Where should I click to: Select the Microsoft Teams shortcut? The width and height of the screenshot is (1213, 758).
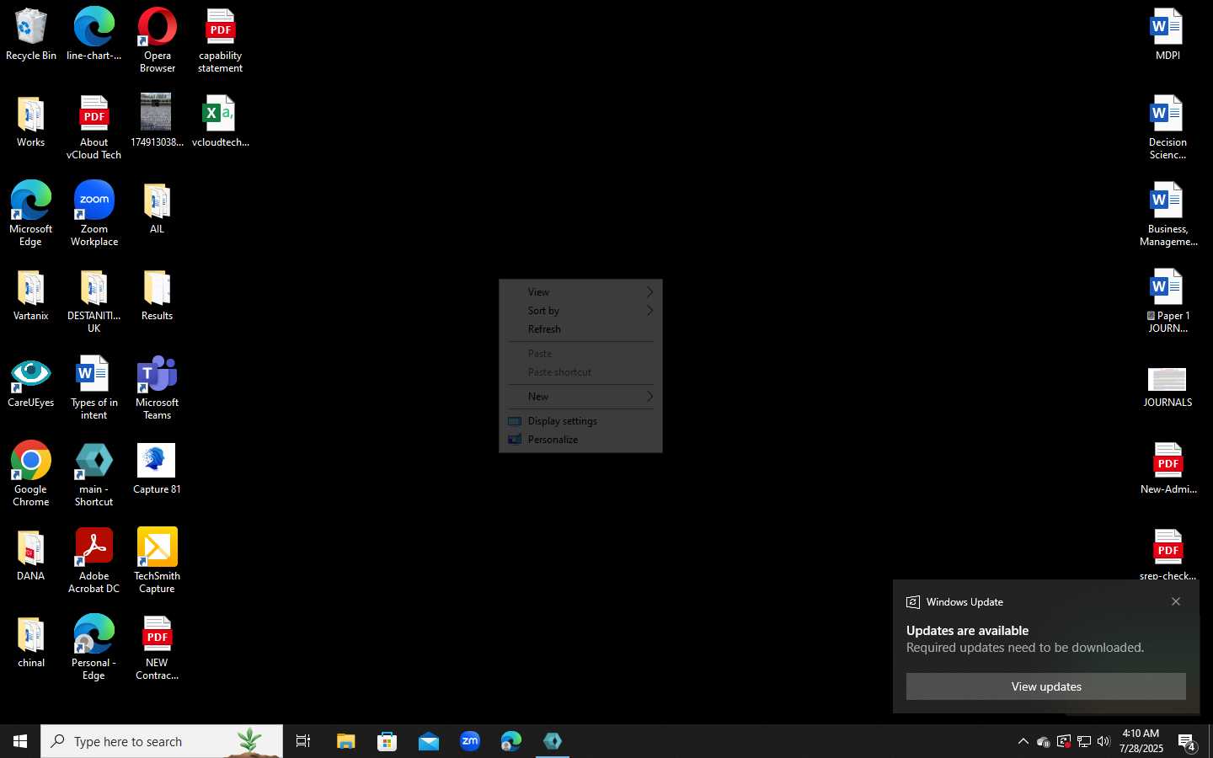click(157, 388)
